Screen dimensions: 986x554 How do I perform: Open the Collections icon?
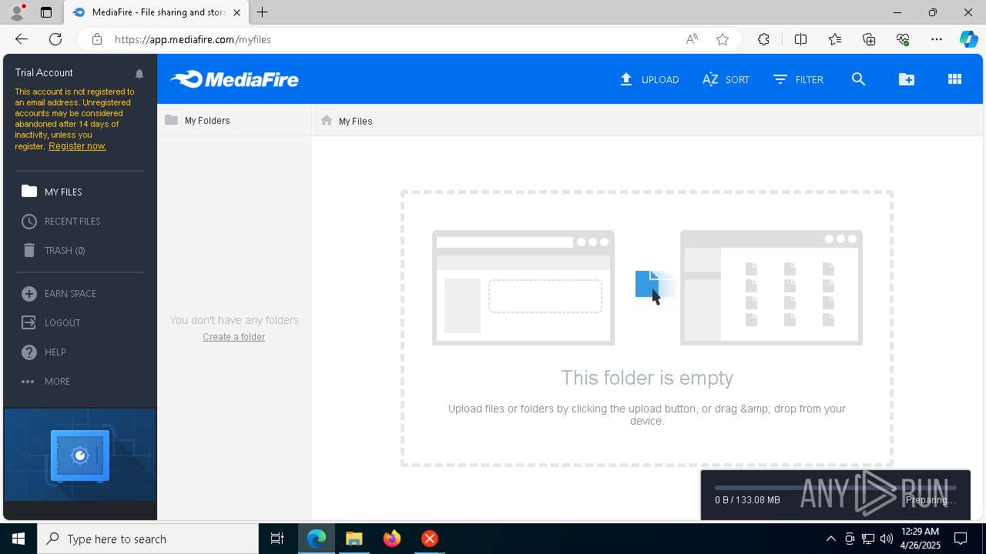(869, 39)
